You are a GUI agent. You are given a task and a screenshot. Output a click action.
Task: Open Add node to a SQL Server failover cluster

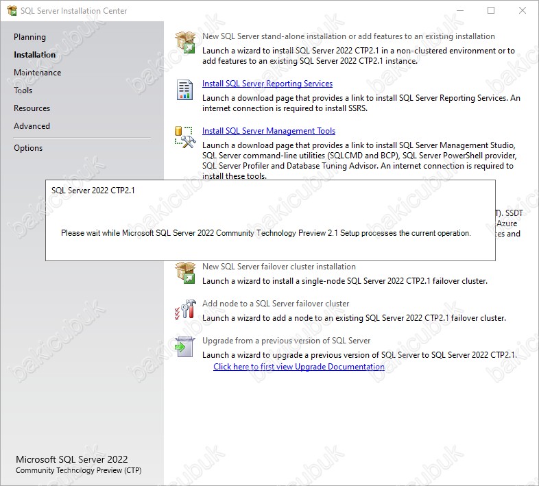pyautogui.click(x=276, y=304)
